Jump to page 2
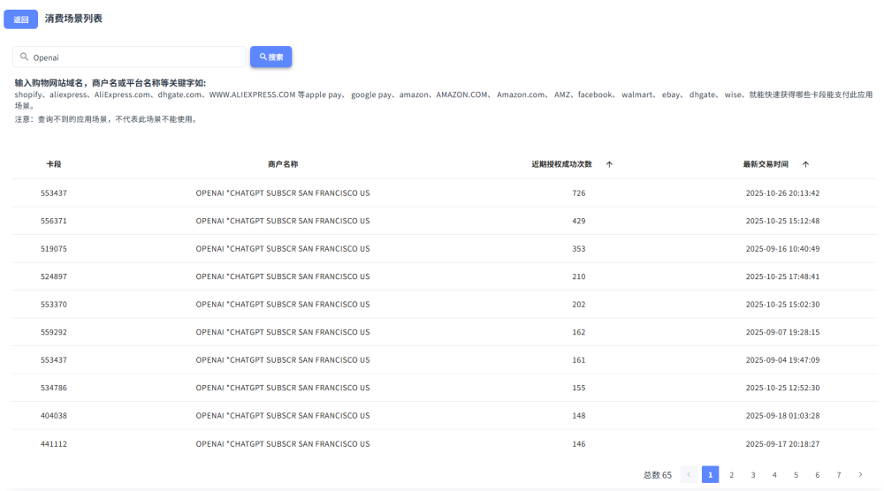This screenshot has height=491, width=884. [731, 475]
